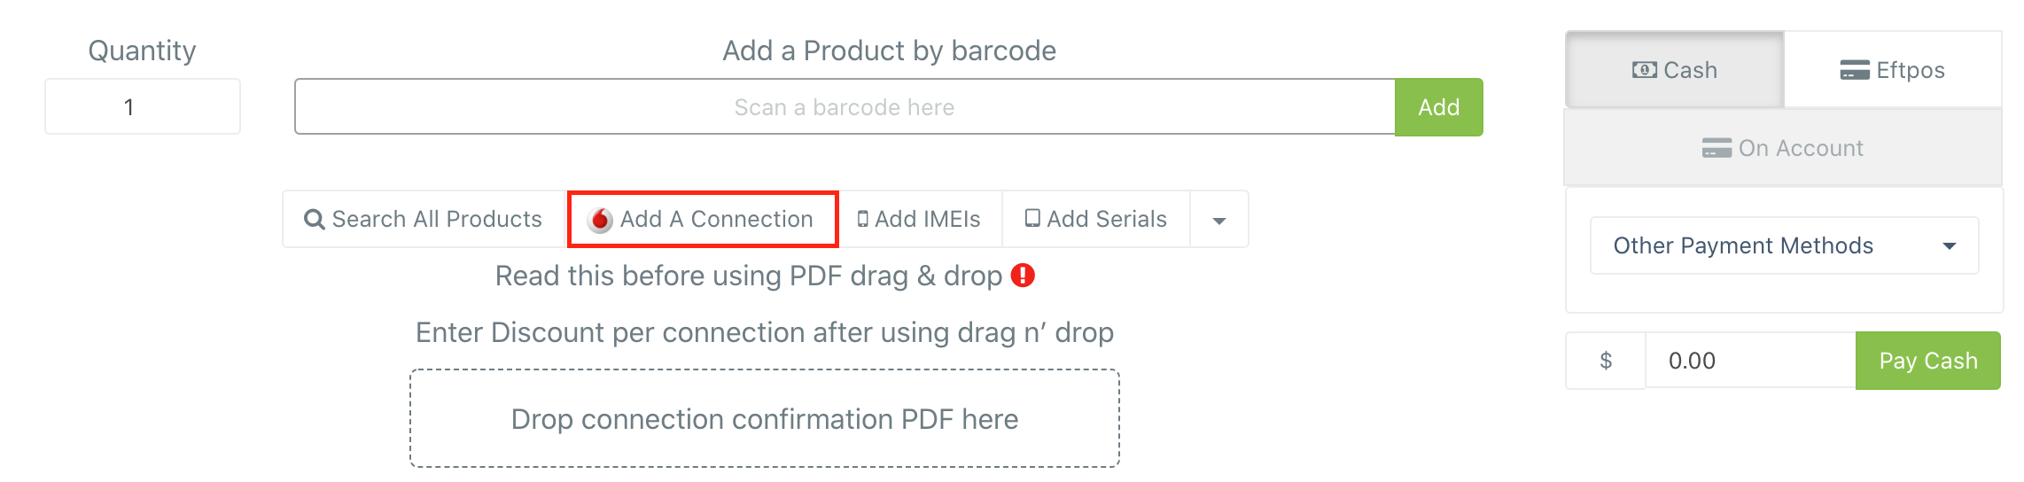Click the device icon beside Add Serials
This screenshot has width=2024, height=482.
[x=1032, y=218]
